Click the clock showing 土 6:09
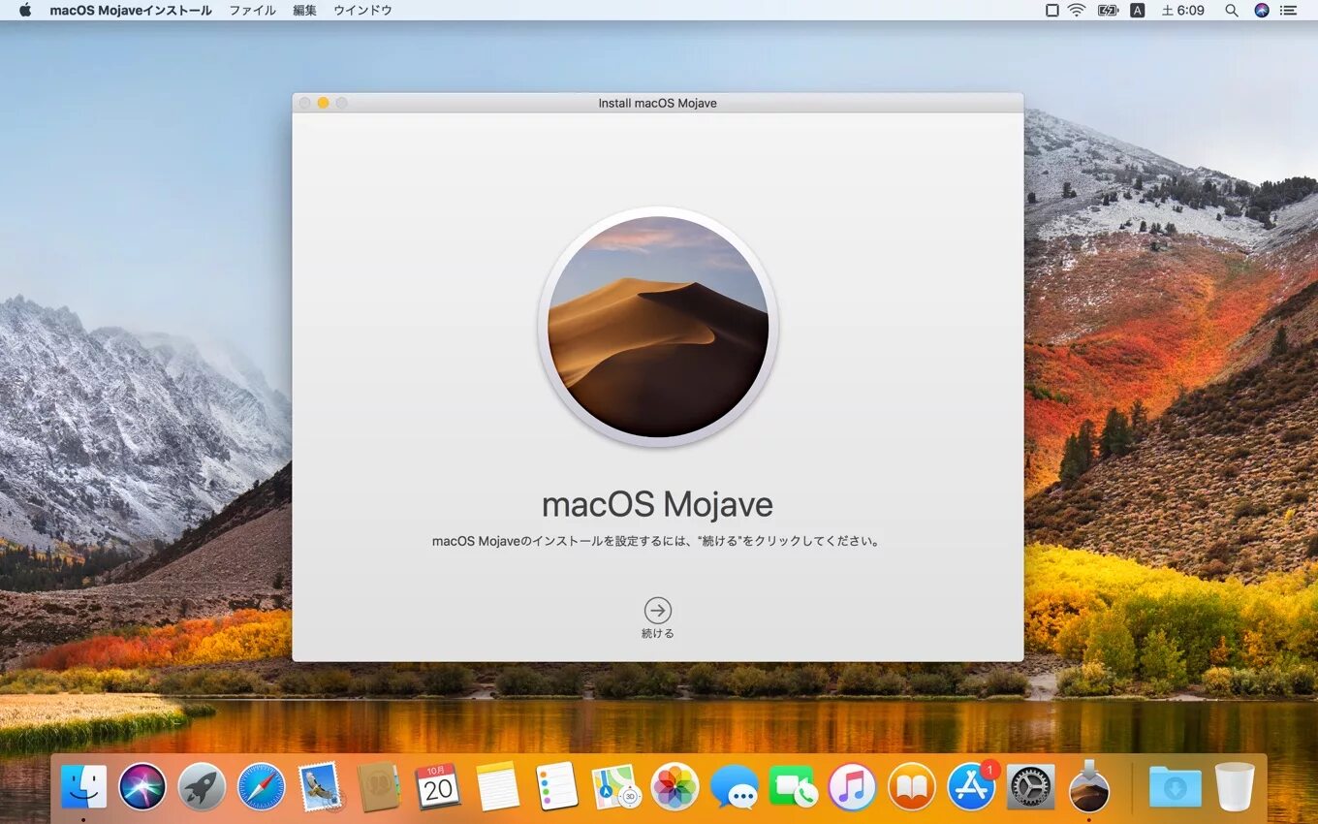This screenshot has height=824, width=1318. click(x=1182, y=10)
